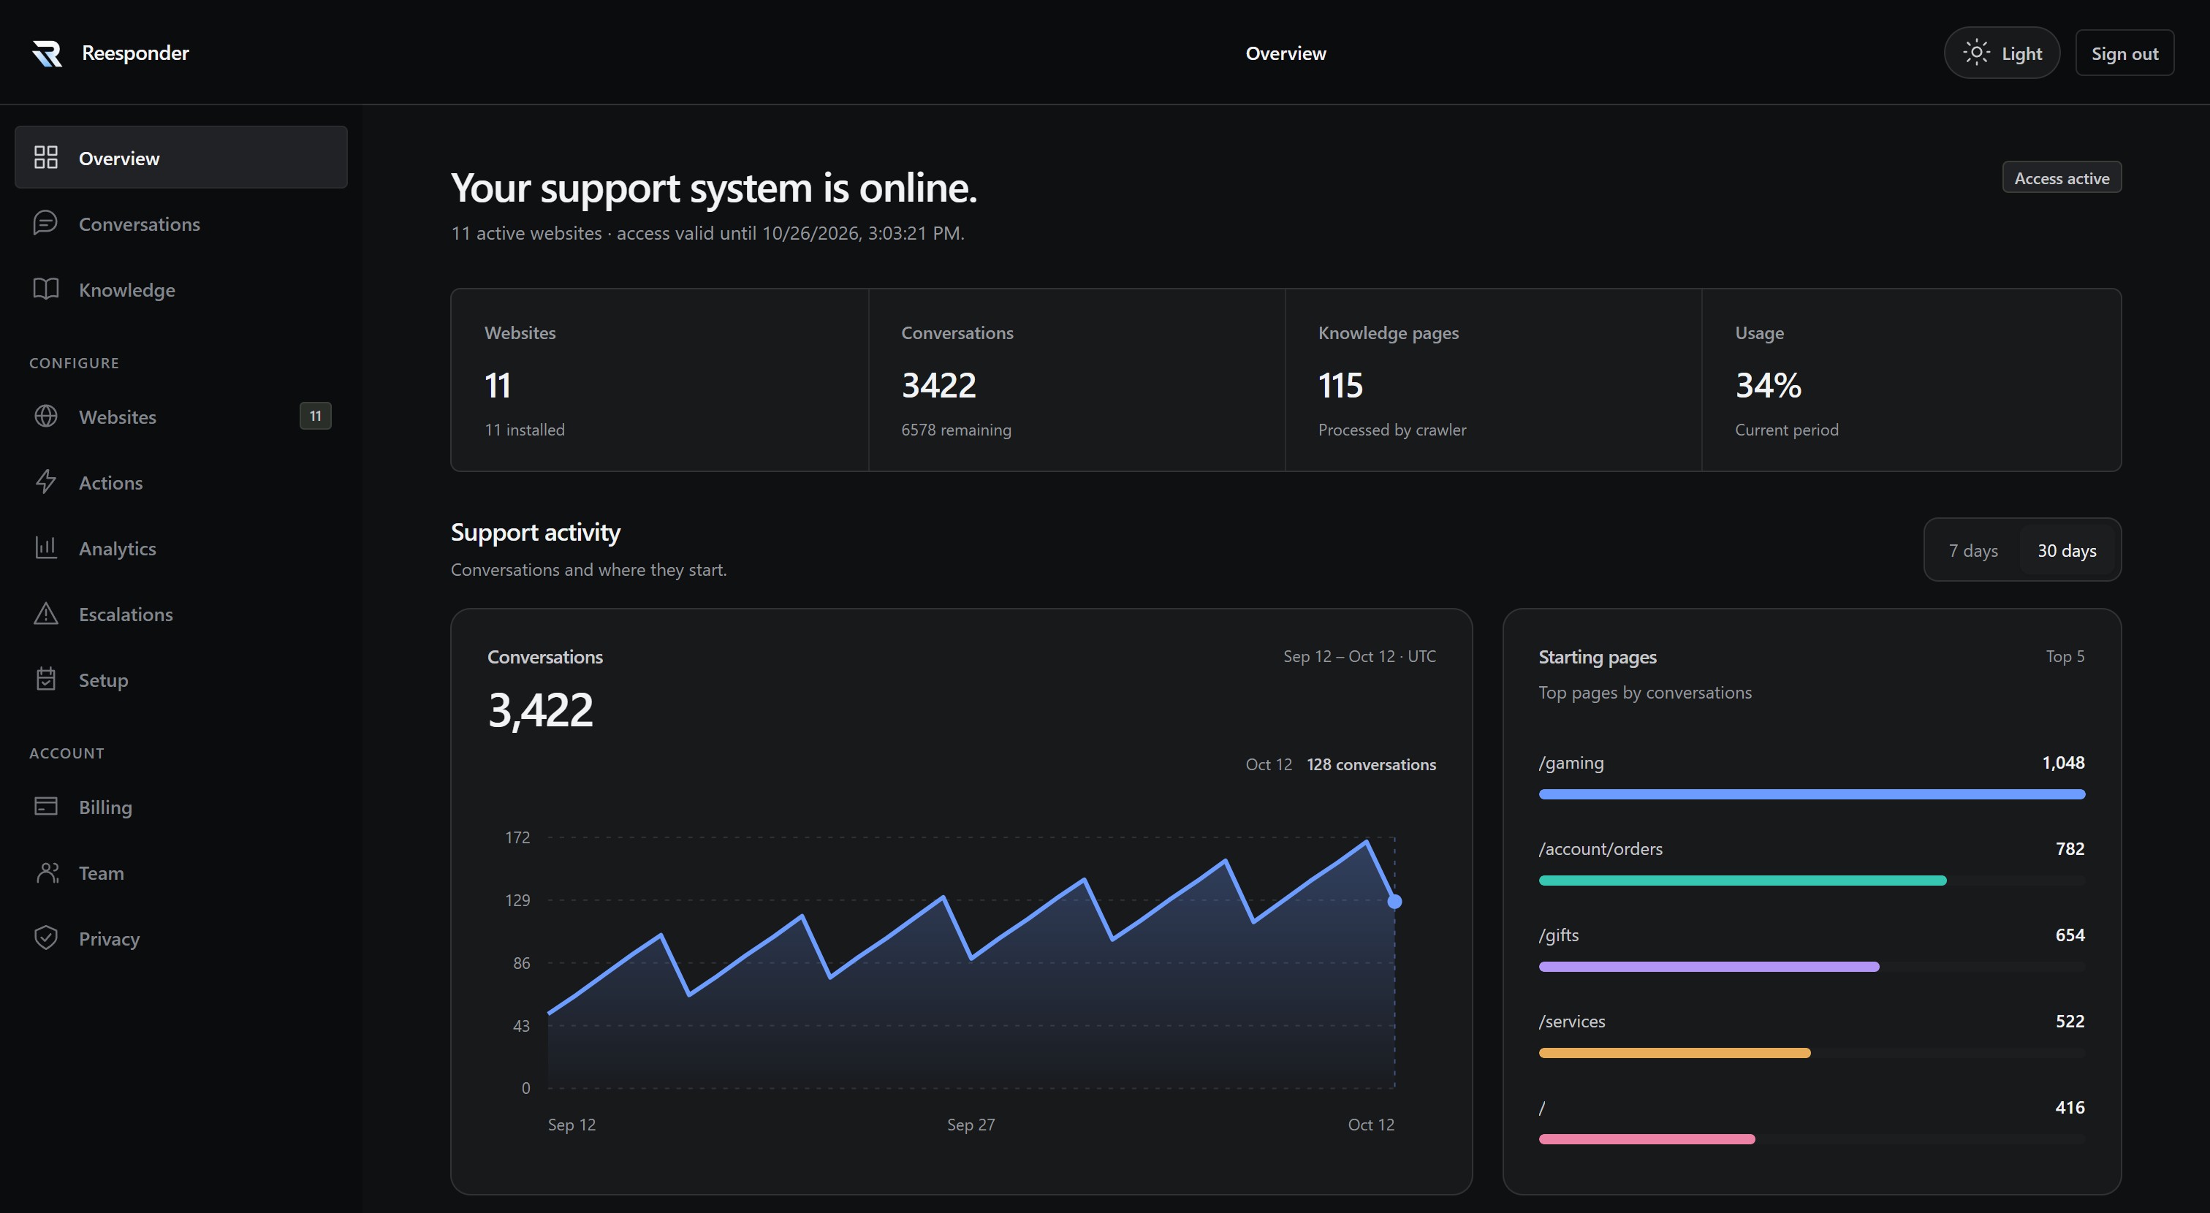Screen dimensions: 2210x1213
Task: Open Conversations from the sidebar
Action: pyautogui.click(x=181, y=223)
